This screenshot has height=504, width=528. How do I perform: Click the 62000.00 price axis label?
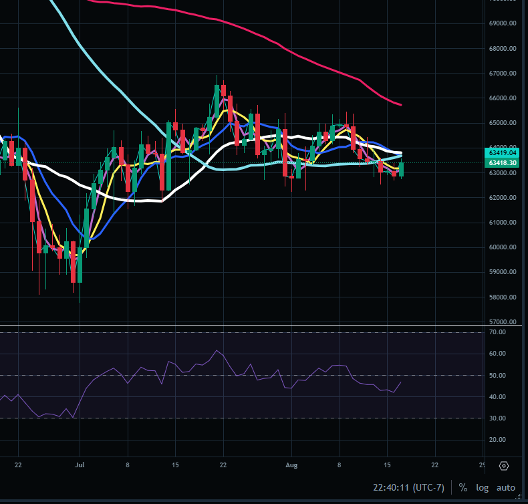pos(503,198)
